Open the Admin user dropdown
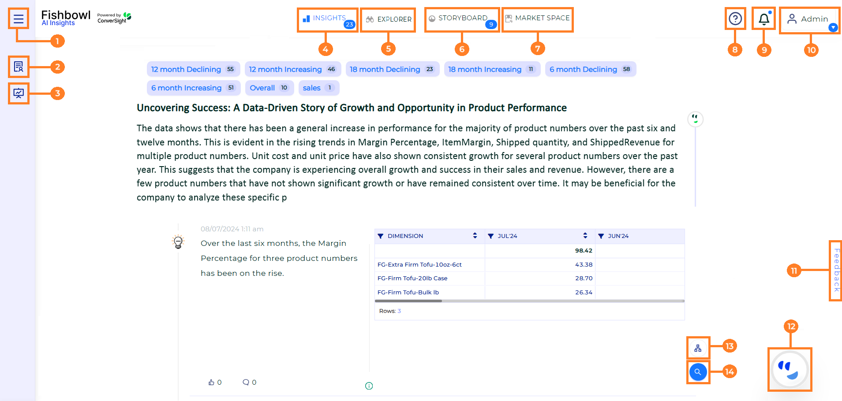842x401 pixels. [x=810, y=20]
